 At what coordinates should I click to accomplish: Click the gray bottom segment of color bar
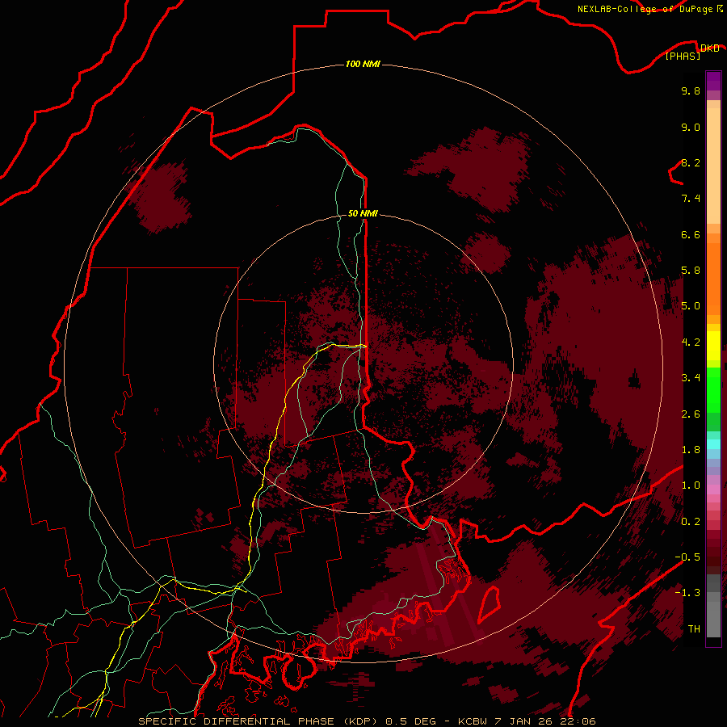713,619
